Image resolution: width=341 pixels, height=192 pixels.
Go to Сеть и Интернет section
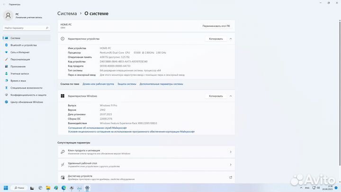click(27, 52)
